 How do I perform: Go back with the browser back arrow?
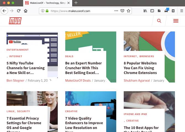(x=4, y=11)
